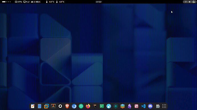This screenshot has height=110, width=197.
Task: Click the volume speaker icon in top bar
Action: (190, 2)
